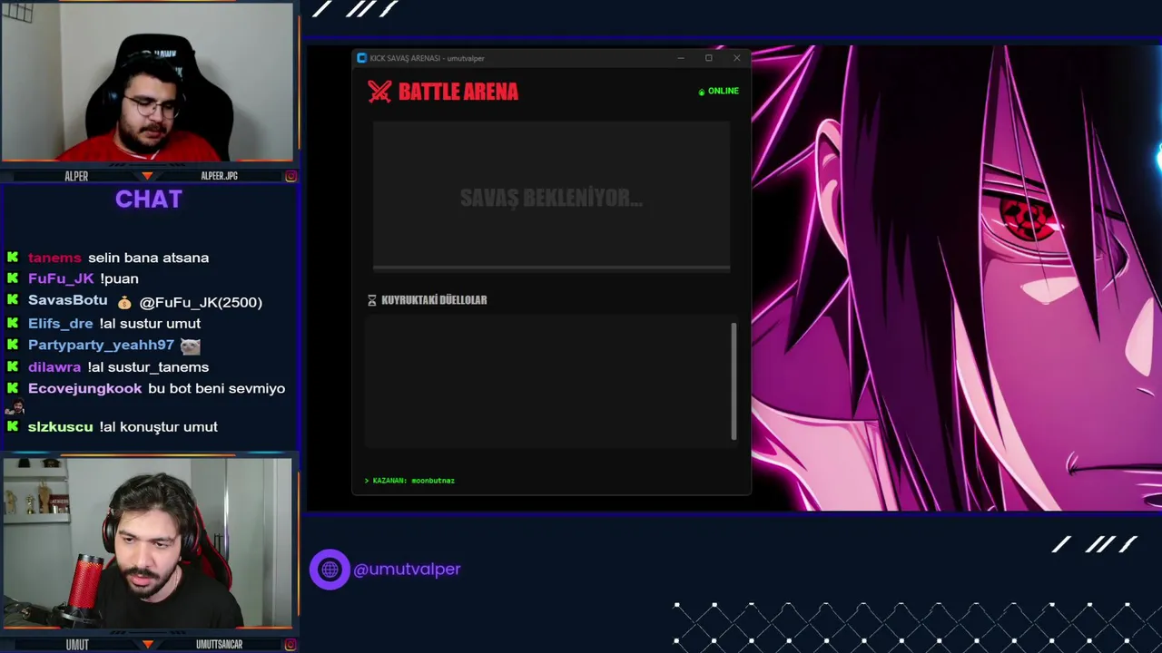The image size is (1162, 653).
Task: Click the message 'bu bot beni sevmiyo'
Action: 216,388
